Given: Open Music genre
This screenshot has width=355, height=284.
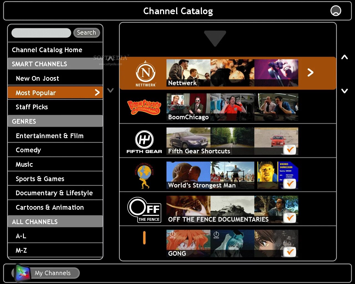Looking at the screenshot, I should click(55, 164).
